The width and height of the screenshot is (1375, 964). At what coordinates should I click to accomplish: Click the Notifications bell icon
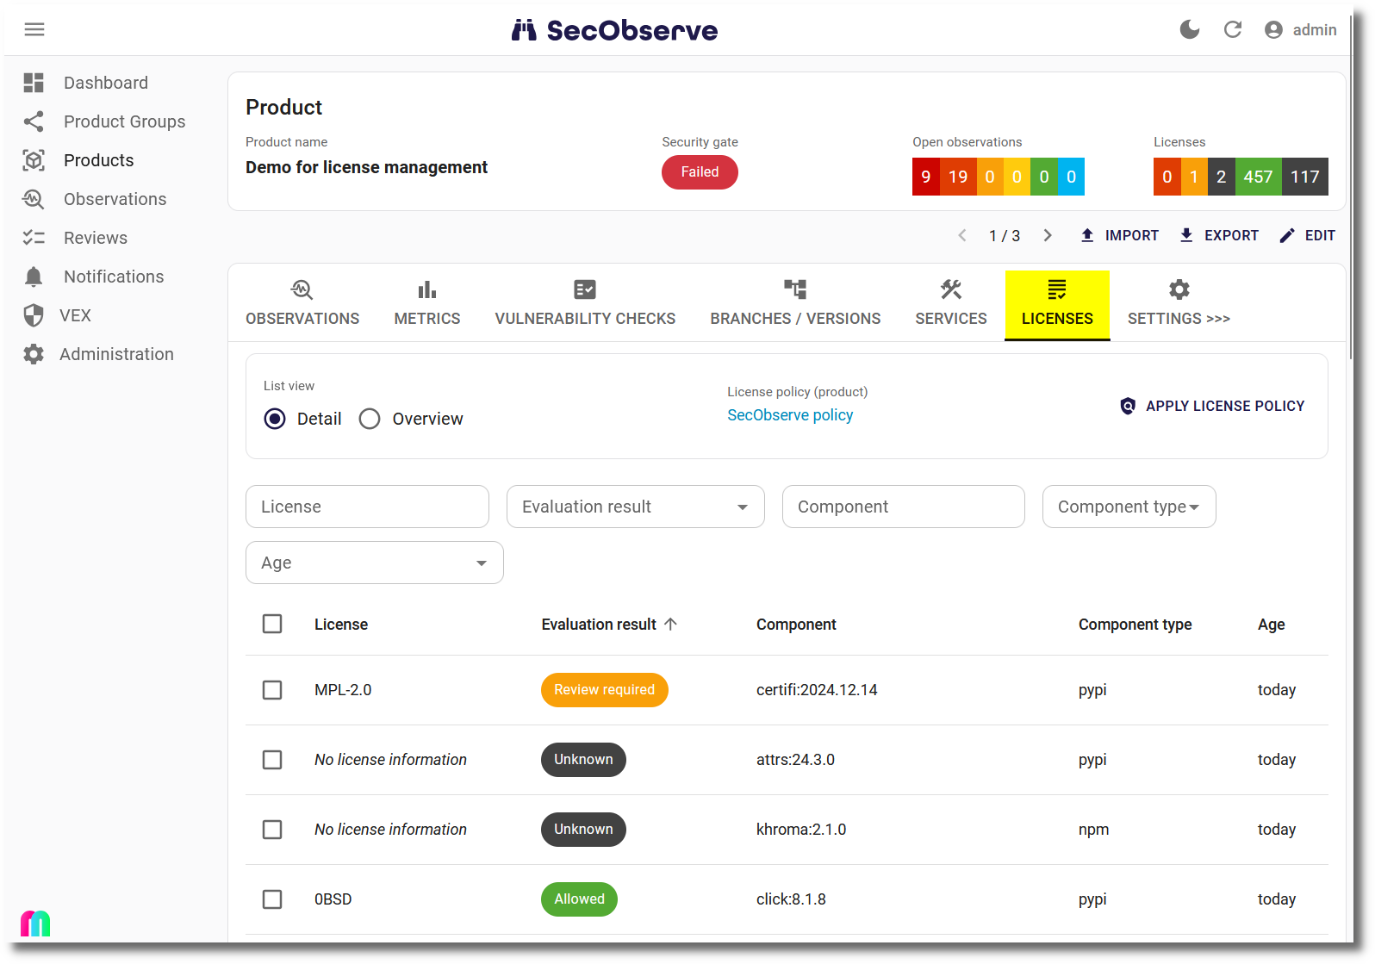tap(34, 277)
